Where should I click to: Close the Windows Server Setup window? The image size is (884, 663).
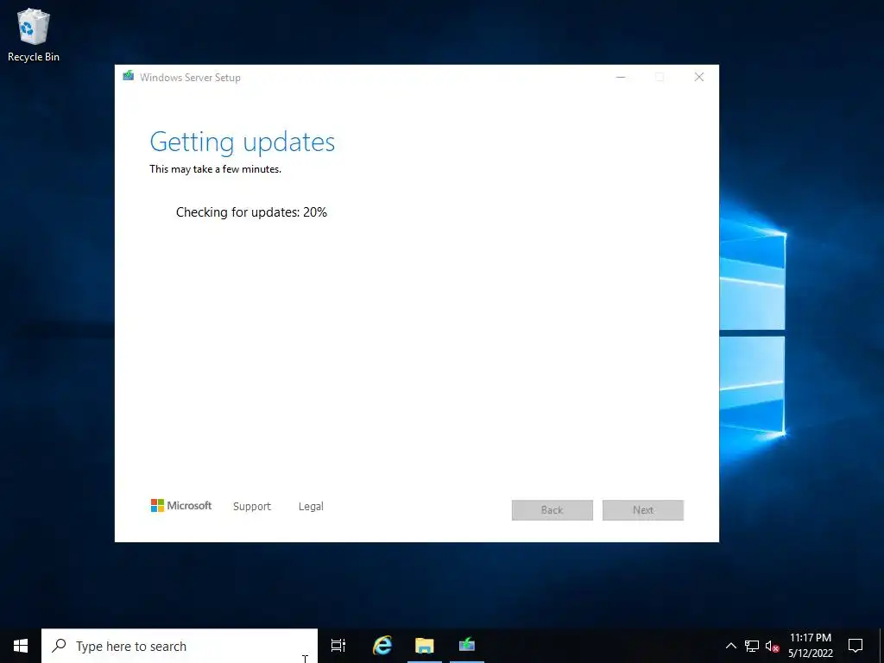(699, 77)
